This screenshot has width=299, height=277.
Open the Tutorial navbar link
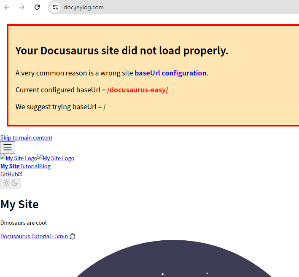point(29,166)
